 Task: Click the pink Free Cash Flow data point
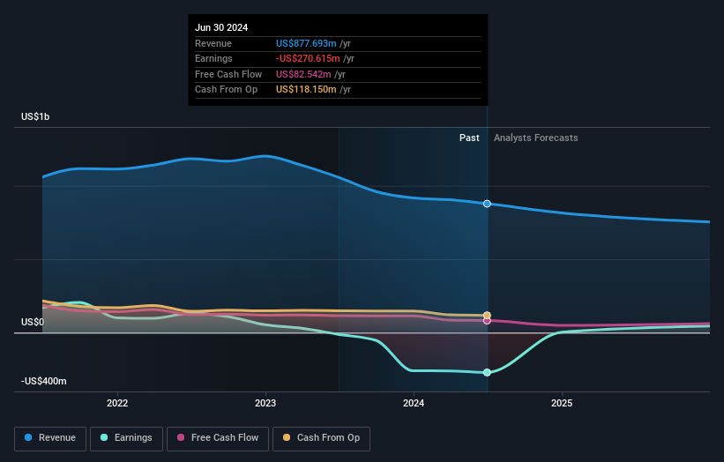click(487, 321)
